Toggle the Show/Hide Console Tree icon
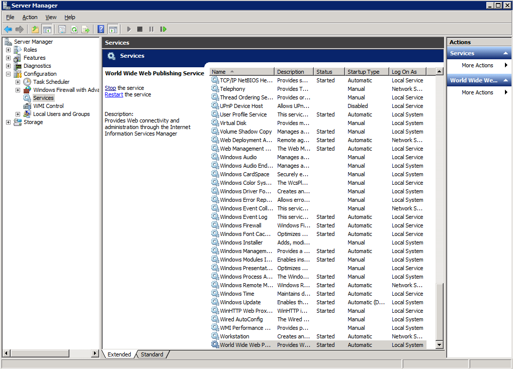Image resolution: width=513 pixels, height=369 pixels. click(47, 30)
